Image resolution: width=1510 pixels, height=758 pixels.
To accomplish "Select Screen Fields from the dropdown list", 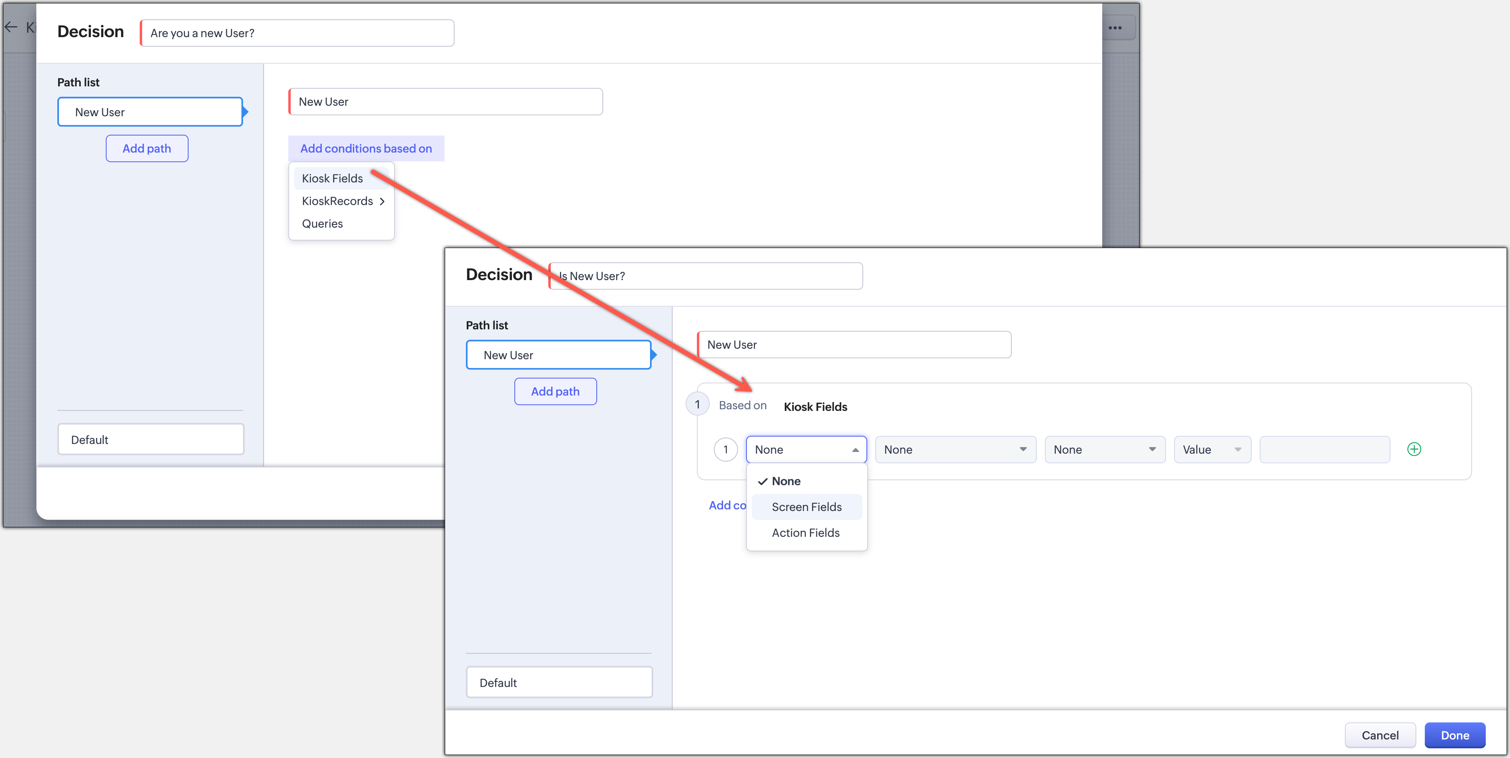I will tap(806, 507).
